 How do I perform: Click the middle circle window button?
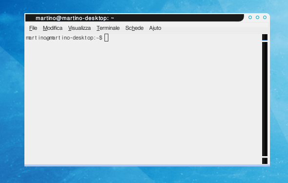click(x=258, y=17)
